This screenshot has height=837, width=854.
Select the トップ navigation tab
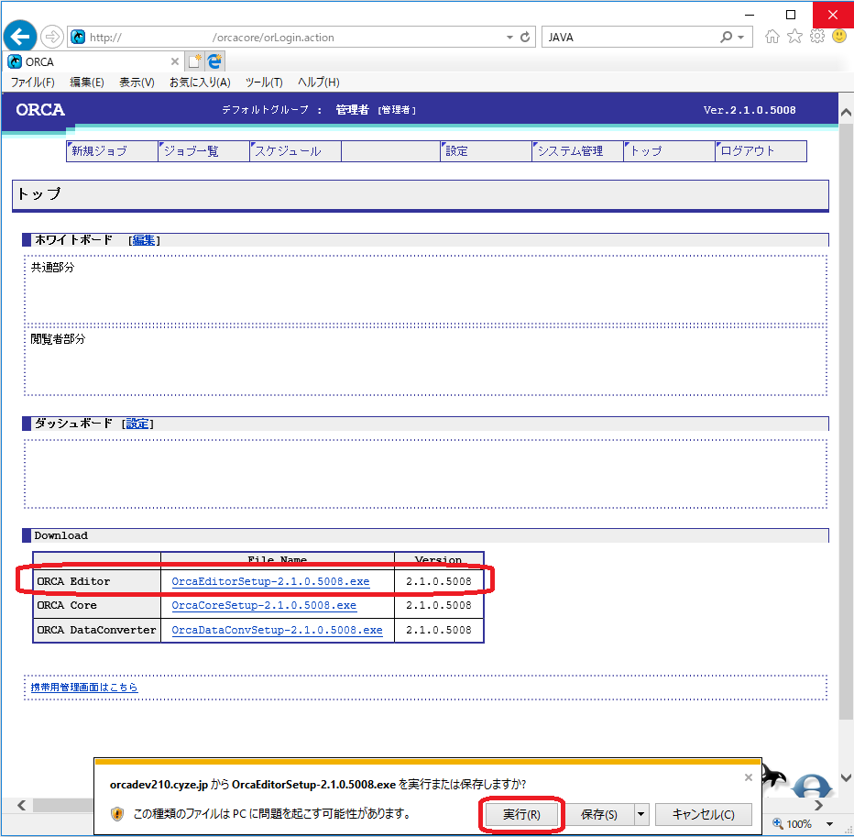(x=669, y=151)
